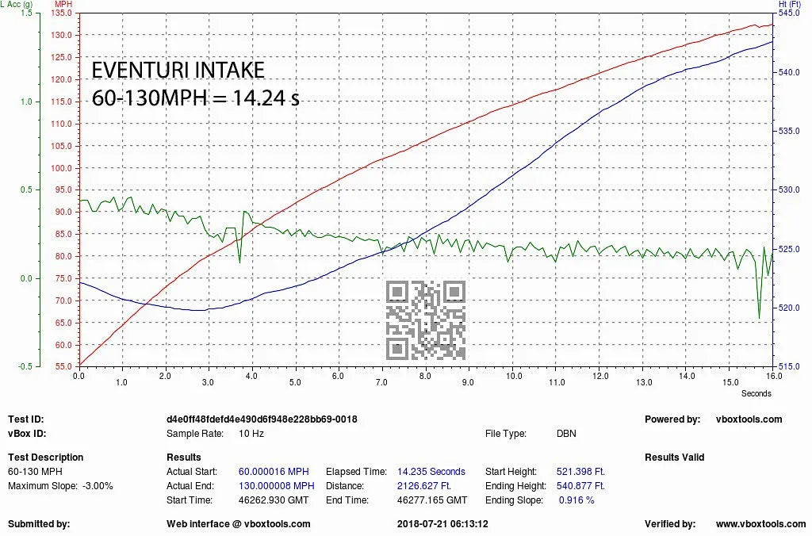Click the 540.877 Ft. ending height value
This screenshot has height=536, width=812.
click(580, 486)
